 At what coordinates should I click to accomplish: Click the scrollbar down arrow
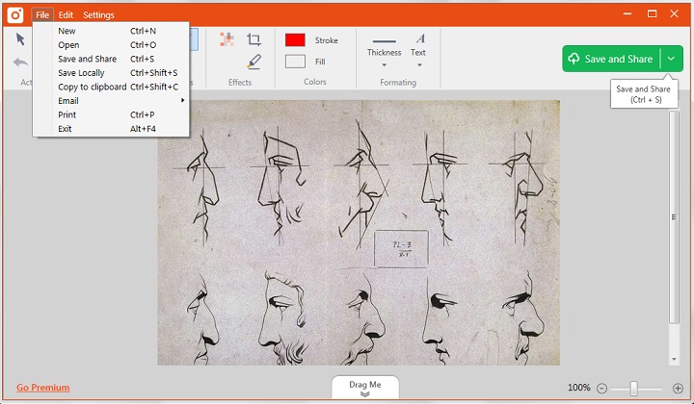674,360
